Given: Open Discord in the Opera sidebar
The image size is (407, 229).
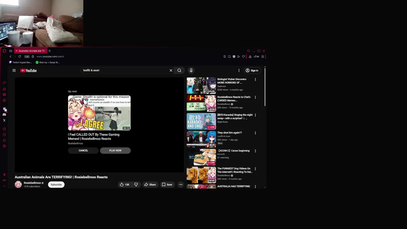Looking at the screenshot, I should 4,115.
